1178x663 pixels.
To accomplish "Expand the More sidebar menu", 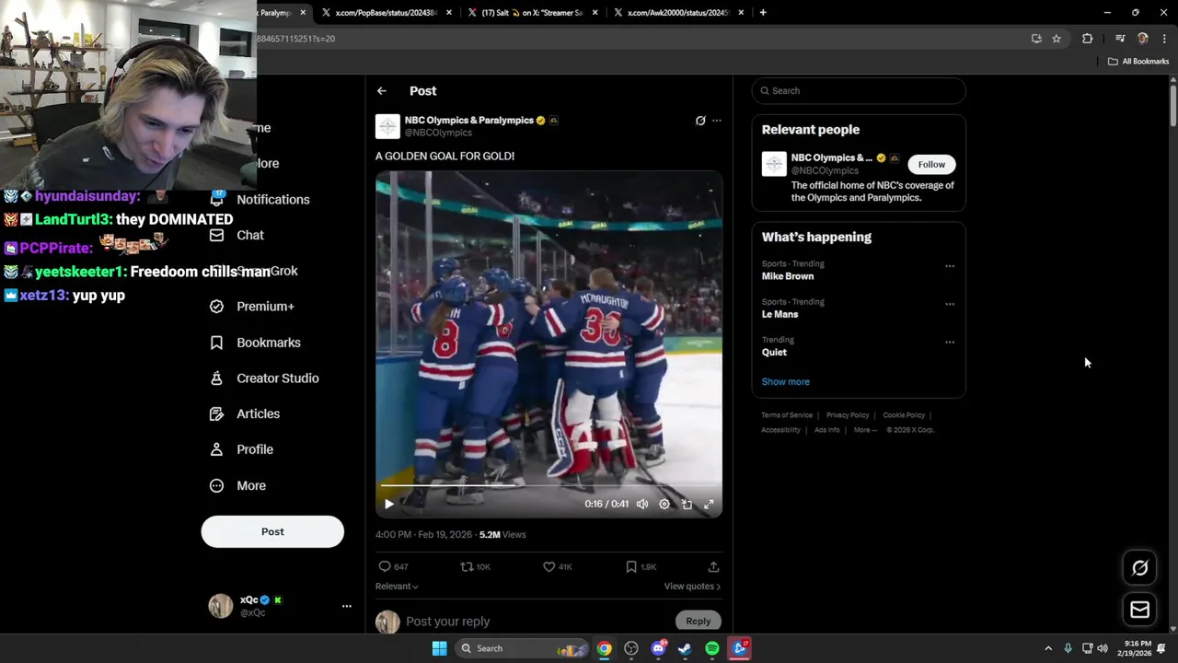I will [238, 485].
